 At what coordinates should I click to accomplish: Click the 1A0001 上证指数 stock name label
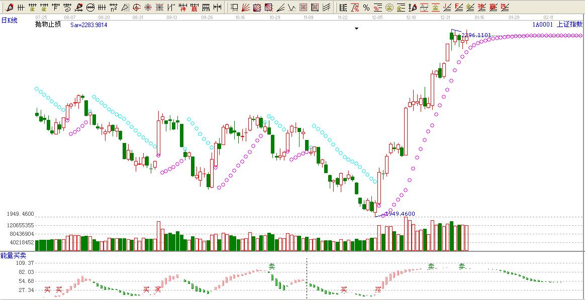point(557,24)
